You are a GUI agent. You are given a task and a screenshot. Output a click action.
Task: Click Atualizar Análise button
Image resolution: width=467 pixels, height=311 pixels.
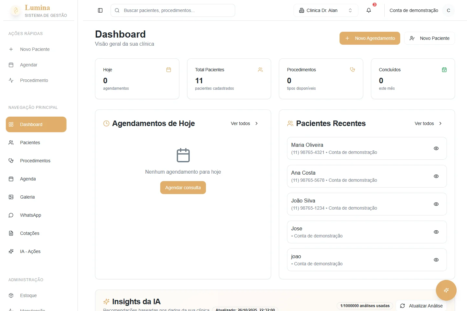[x=421, y=306]
